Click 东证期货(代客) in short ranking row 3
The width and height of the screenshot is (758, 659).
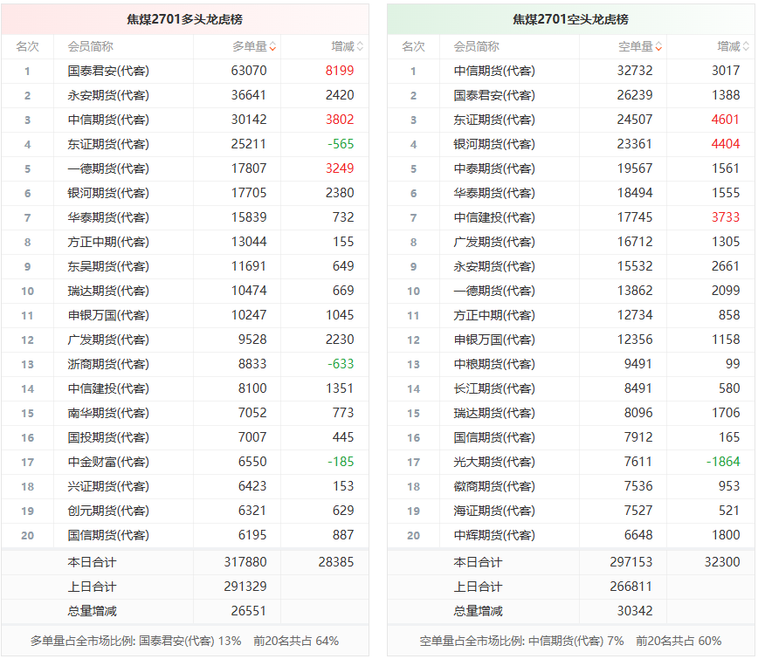coord(494,120)
